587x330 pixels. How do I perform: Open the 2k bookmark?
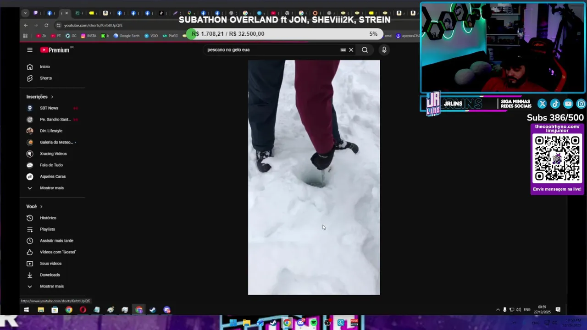click(41, 36)
